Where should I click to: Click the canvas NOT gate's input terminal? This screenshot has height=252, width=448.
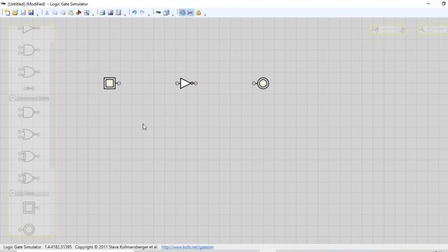click(x=177, y=83)
